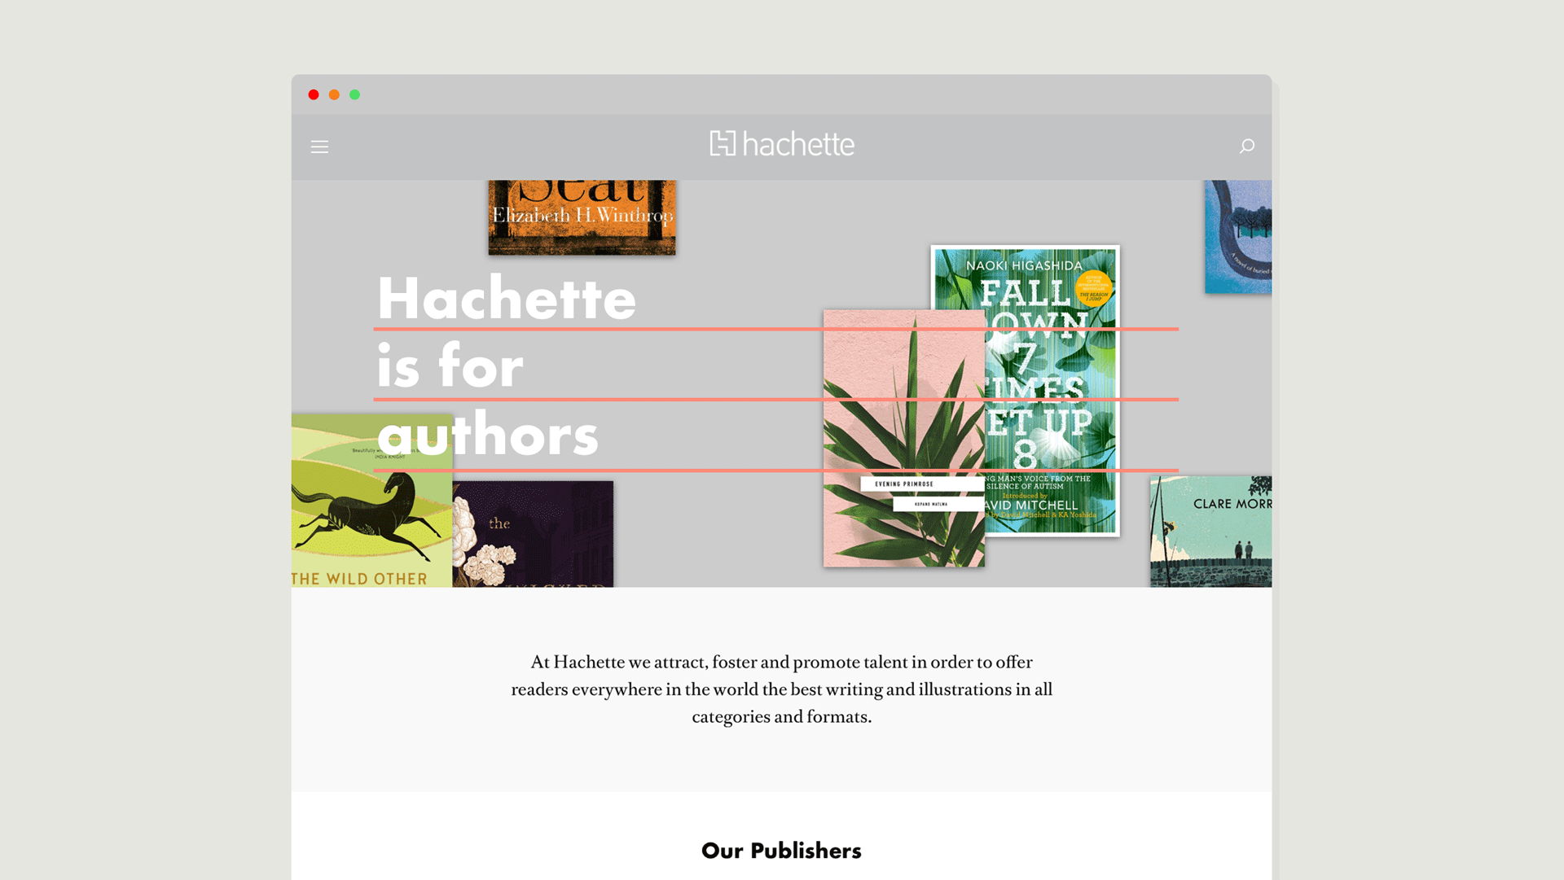Viewport: 1564px width, 880px height.
Task: Click the Elizabeth H. Winthrop book cover
Action: 582,216
